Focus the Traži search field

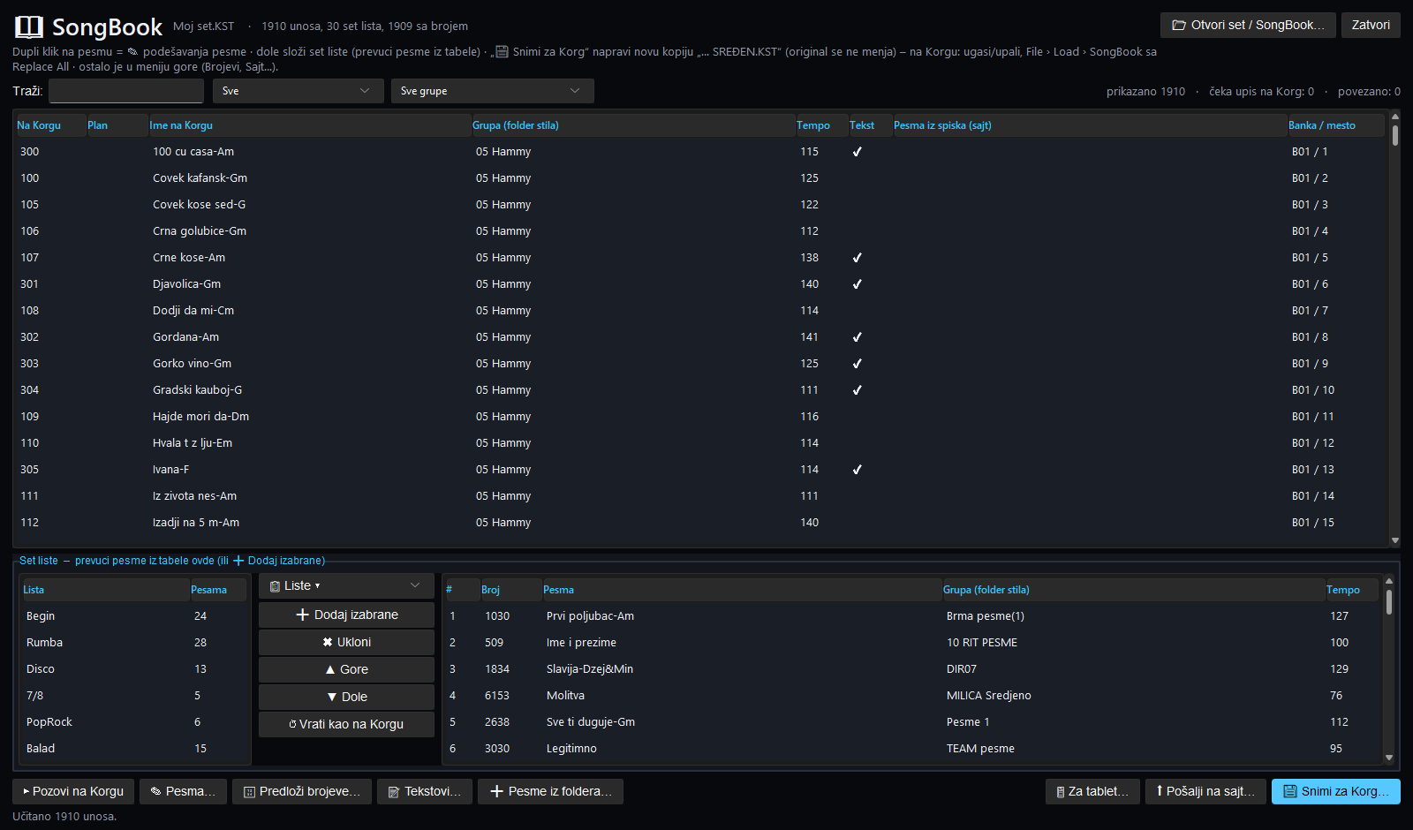click(126, 91)
